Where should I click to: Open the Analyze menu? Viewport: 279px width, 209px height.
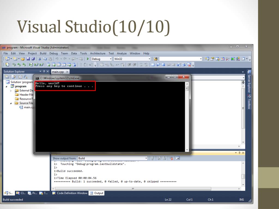click(x=122, y=53)
